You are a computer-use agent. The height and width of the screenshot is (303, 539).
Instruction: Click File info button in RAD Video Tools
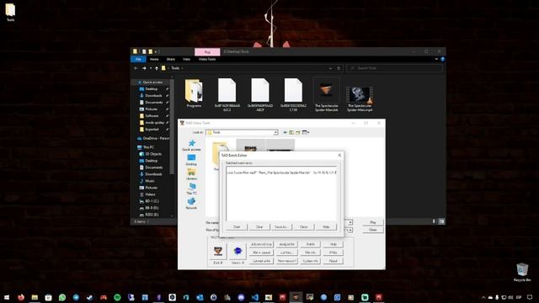pyautogui.click(x=311, y=252)
